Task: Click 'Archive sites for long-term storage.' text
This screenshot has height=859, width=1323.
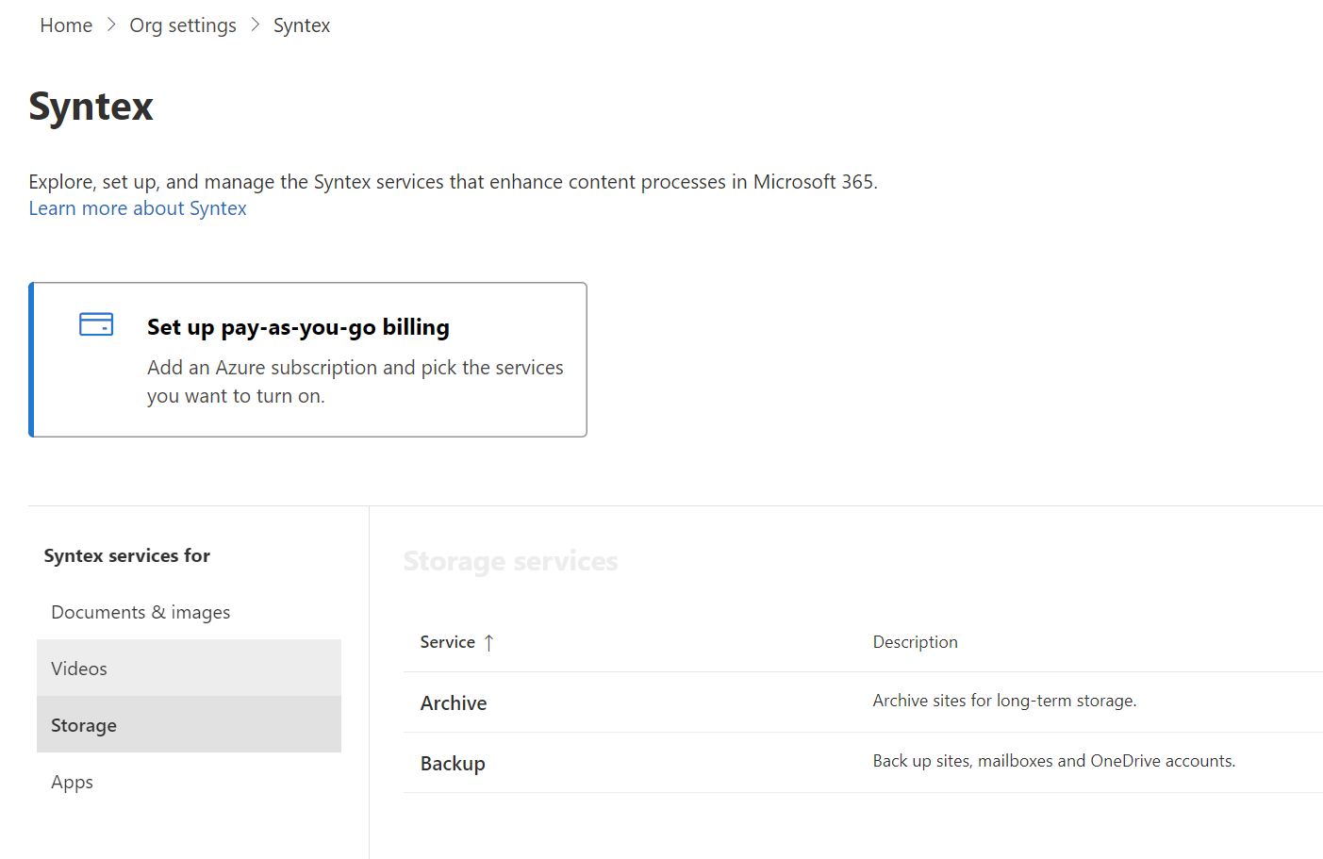Action: click(1004, 701)
